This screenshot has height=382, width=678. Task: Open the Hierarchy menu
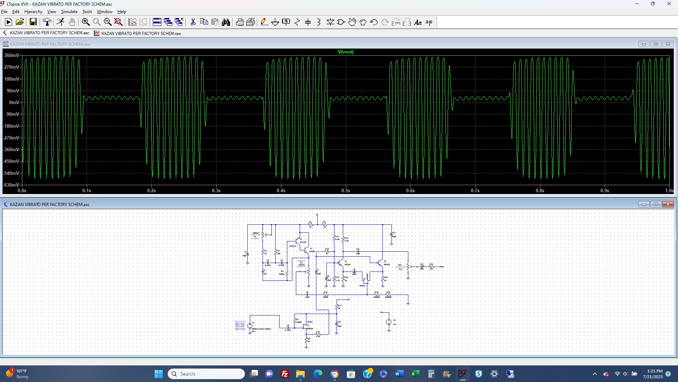33,12
